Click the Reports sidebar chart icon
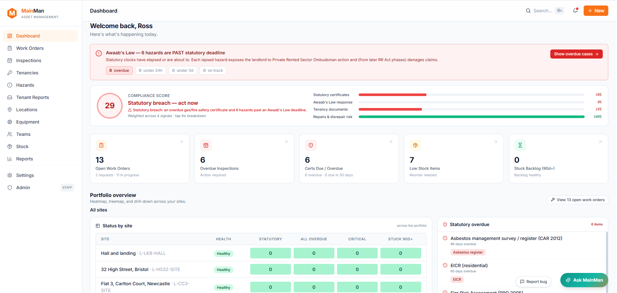Screen dimensions: 617x293 click(x=10, y=159)
